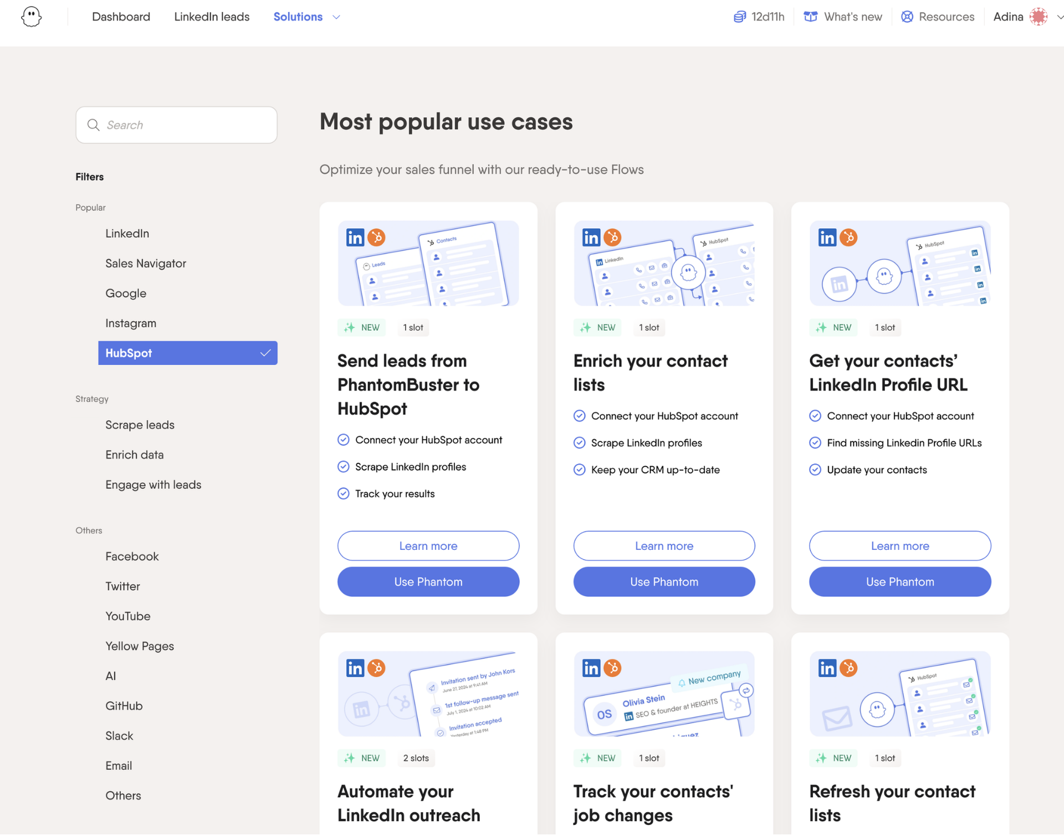Click LinkedIn icon on Send leads card
This screenshot has height=835, width=1064.
click(355, 238)
